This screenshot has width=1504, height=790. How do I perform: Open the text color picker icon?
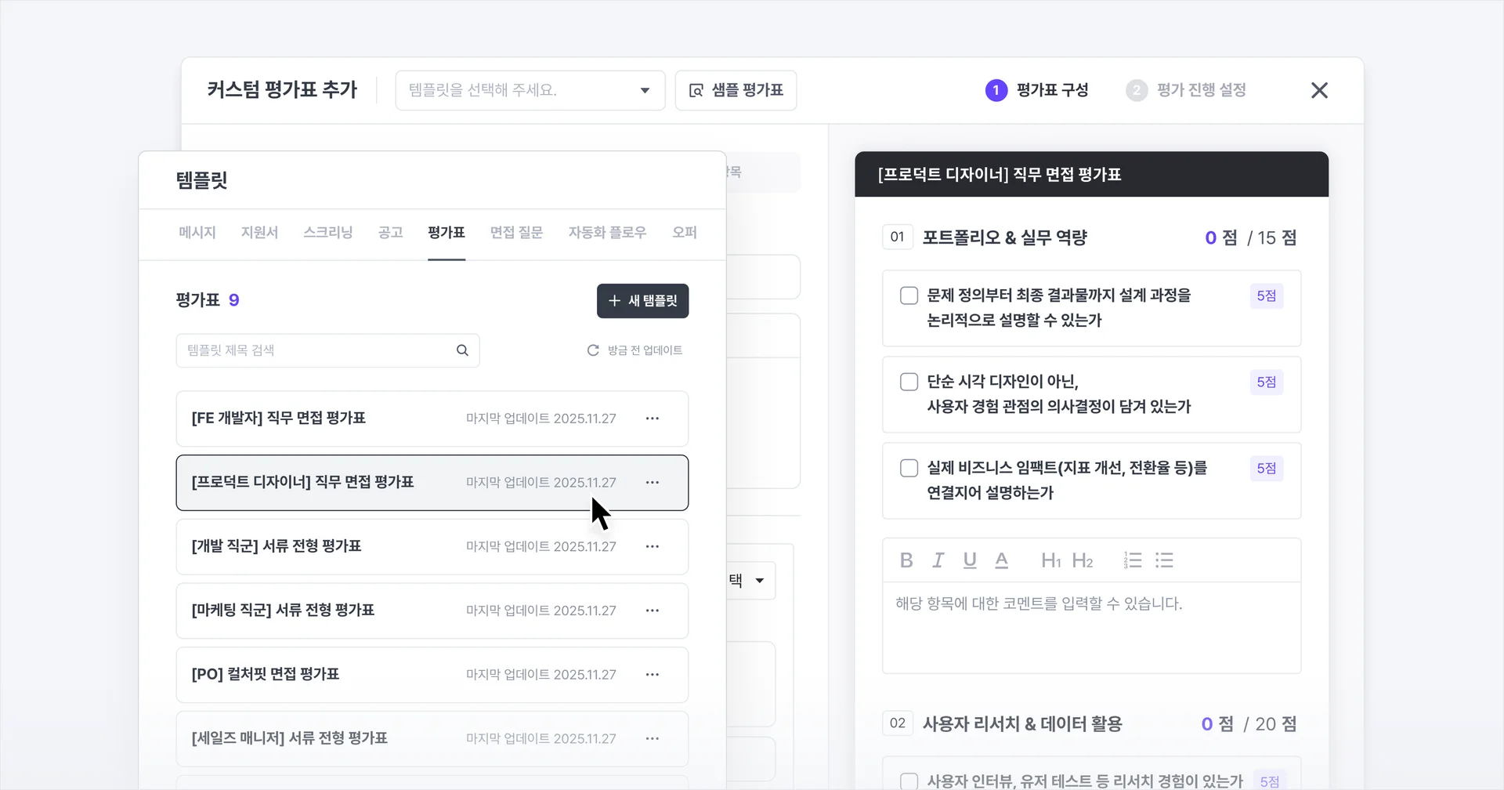point(1001,560)
